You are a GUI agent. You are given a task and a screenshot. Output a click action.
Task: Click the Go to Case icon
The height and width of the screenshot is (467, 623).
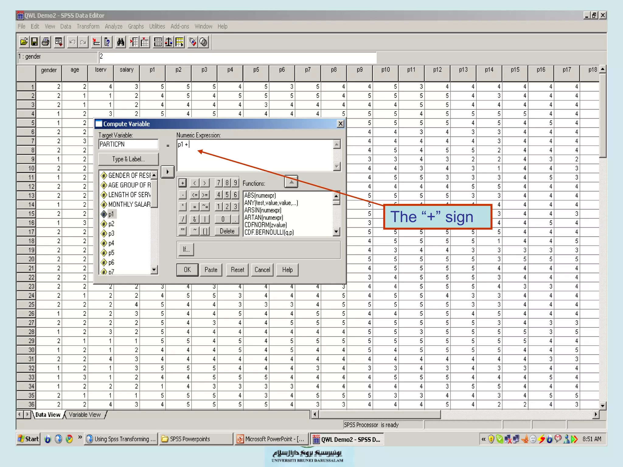coord(96,42)
